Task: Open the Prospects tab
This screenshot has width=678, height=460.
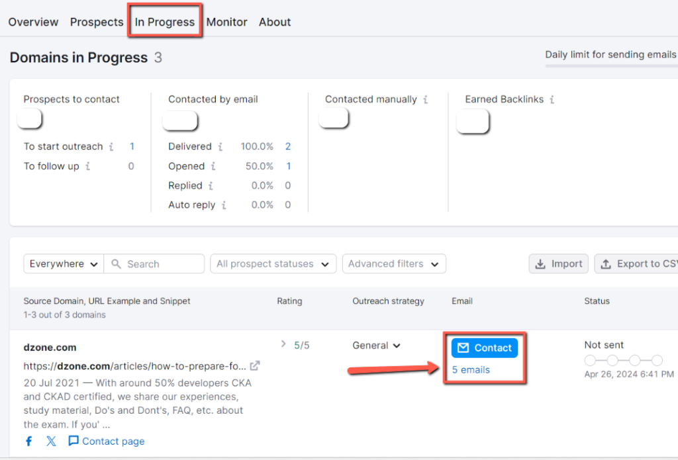Action: click(x=96, y=22)
